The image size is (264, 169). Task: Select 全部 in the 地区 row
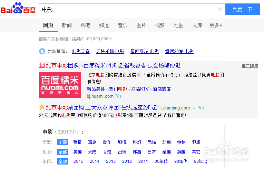point(62,152)
